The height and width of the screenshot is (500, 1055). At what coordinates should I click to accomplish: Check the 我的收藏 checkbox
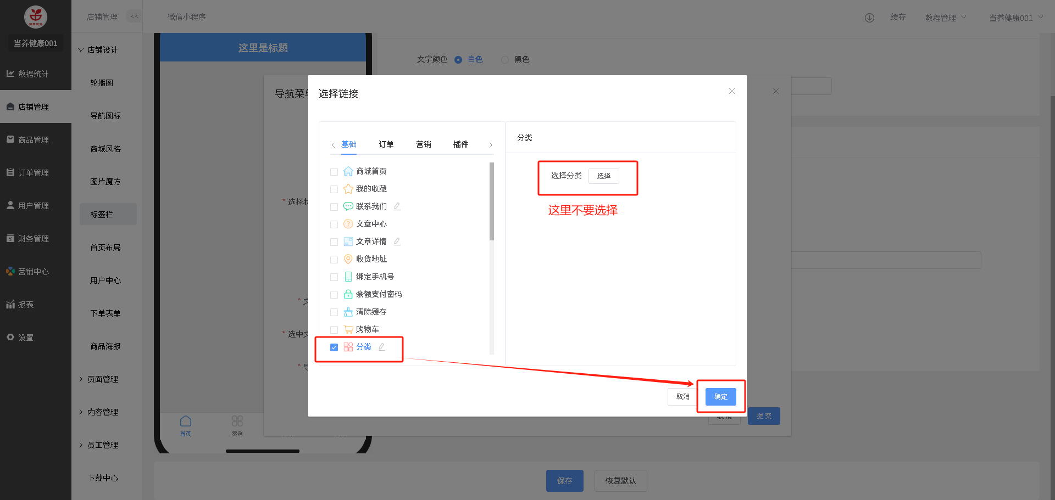(334, 189)
